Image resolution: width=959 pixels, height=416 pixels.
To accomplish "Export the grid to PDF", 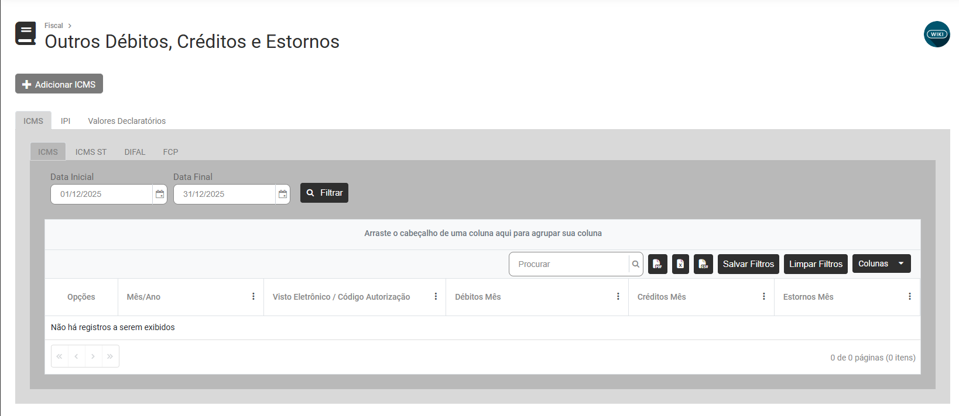I will click(657, 264).
